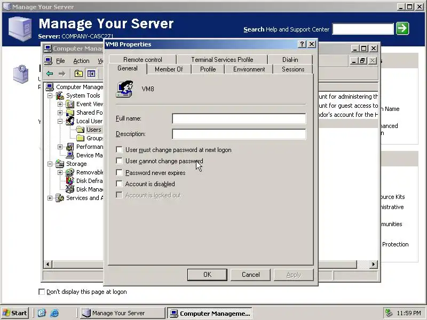Image resolution: width=427 pixels, height=320 pixels.
Task: Expand Services and Applications node
Action: (50, 198)
